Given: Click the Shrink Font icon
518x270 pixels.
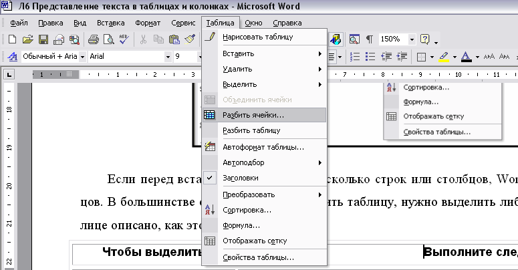Looking at the screenshot, I should (504, 57).
